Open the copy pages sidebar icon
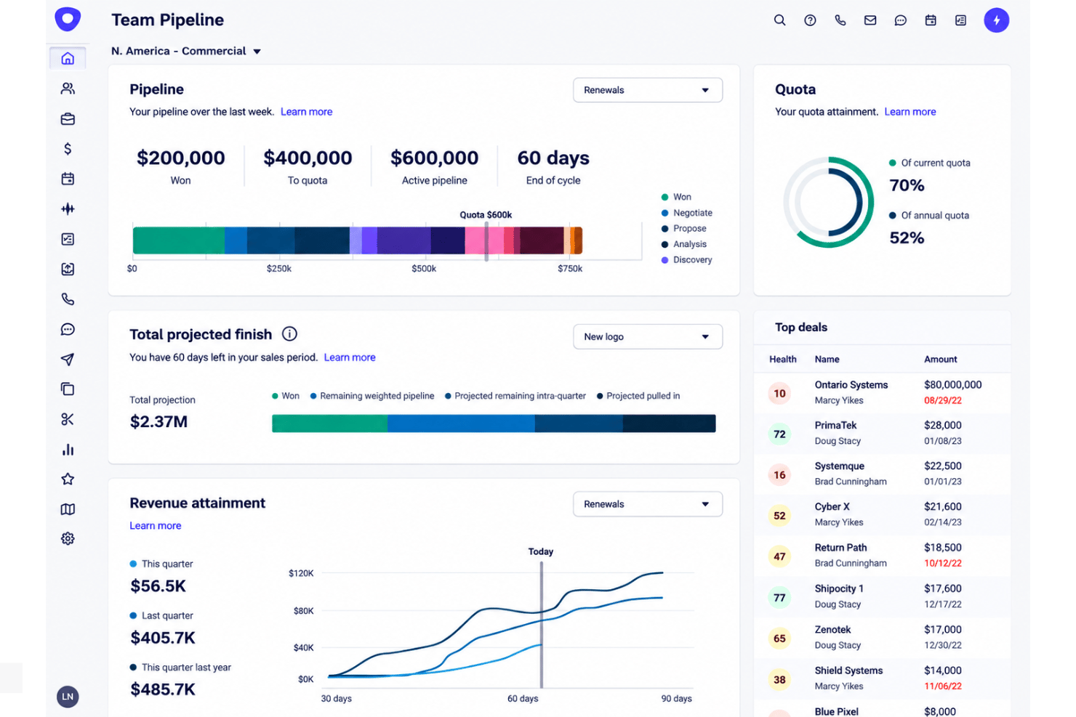Screen dimensions: 1076x717 tap(68, 389)
